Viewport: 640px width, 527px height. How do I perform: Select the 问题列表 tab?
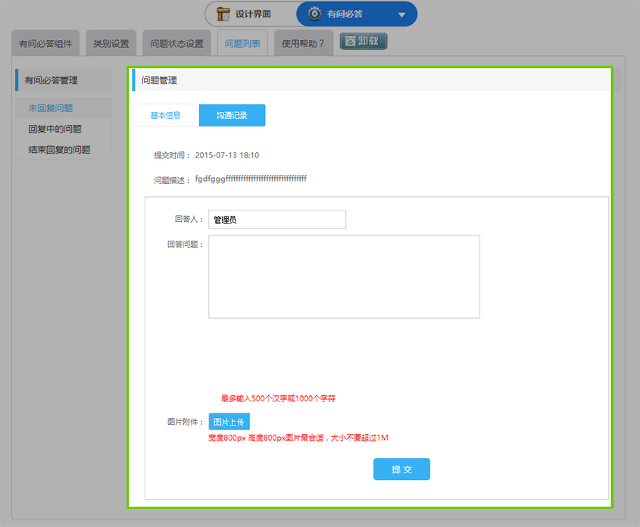(x=242, y=43)
